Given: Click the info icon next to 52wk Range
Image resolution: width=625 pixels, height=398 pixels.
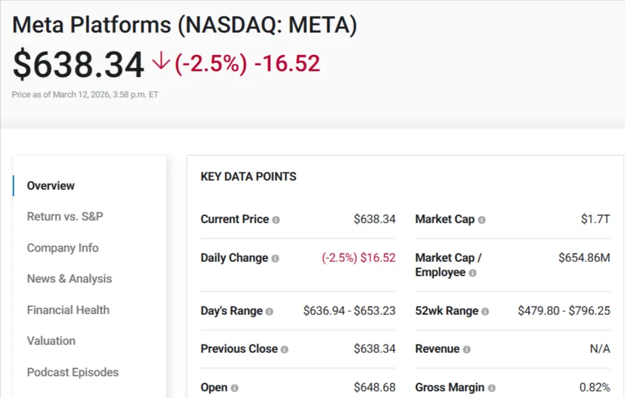Looking at the screenshot, I should pyautogui.click(x=485, y=311).
